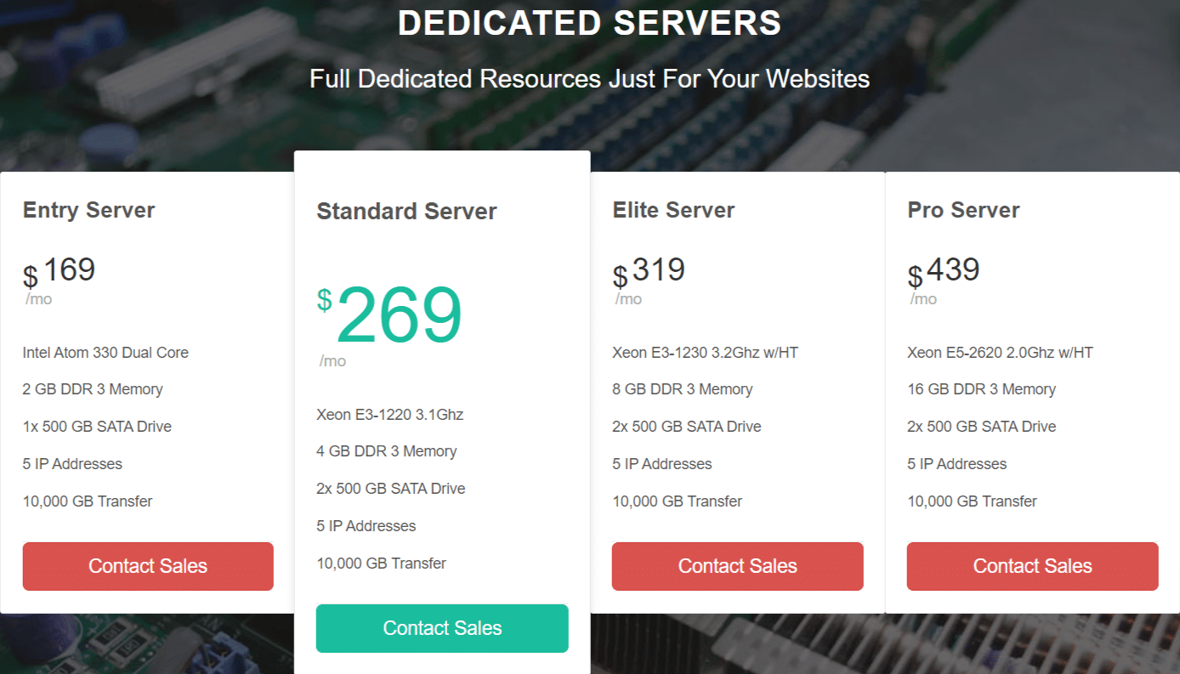Click the green Contact Sales button

(x=442, y=628)
